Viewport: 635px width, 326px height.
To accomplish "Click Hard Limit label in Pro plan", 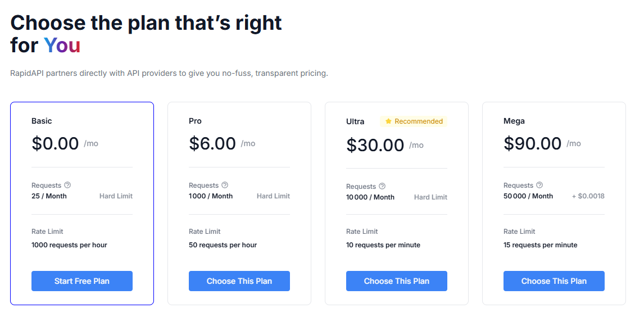I will coord(273,196).
